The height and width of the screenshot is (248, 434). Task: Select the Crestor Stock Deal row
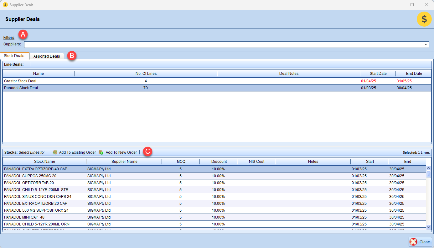[x=20, y=81]
